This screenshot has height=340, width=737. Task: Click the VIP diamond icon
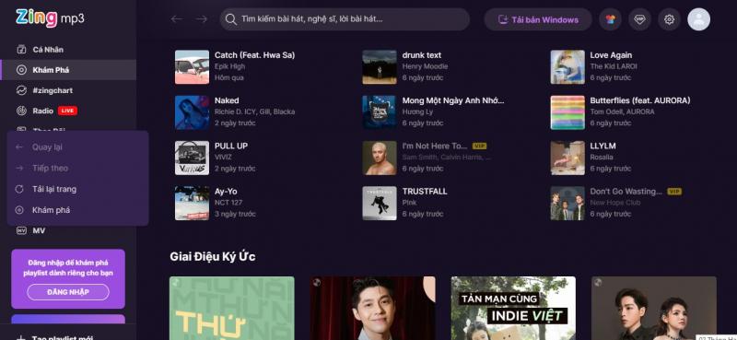point(639,19)
